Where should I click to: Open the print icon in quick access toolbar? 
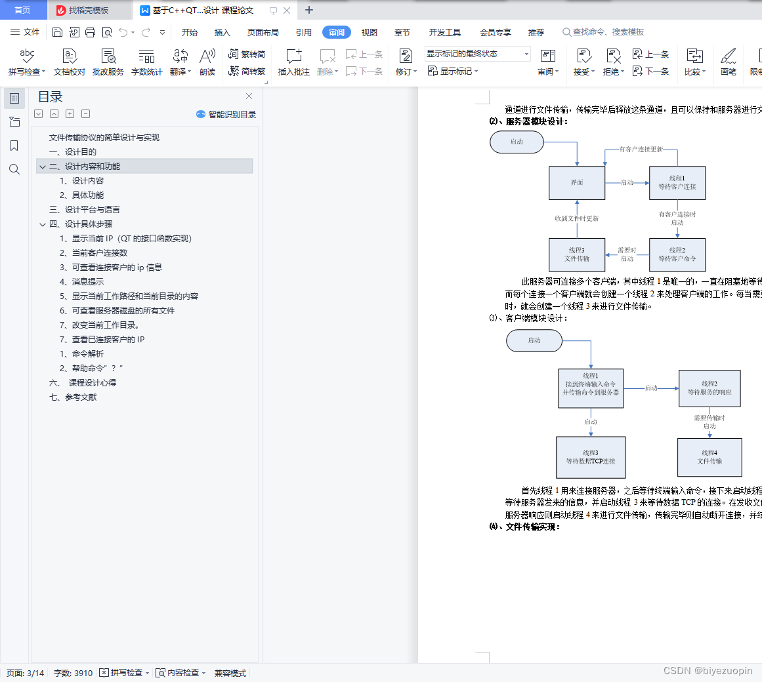90,31
